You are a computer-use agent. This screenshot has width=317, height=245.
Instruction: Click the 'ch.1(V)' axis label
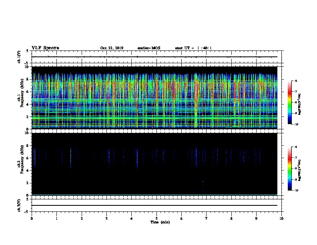(x=19, y=57)
